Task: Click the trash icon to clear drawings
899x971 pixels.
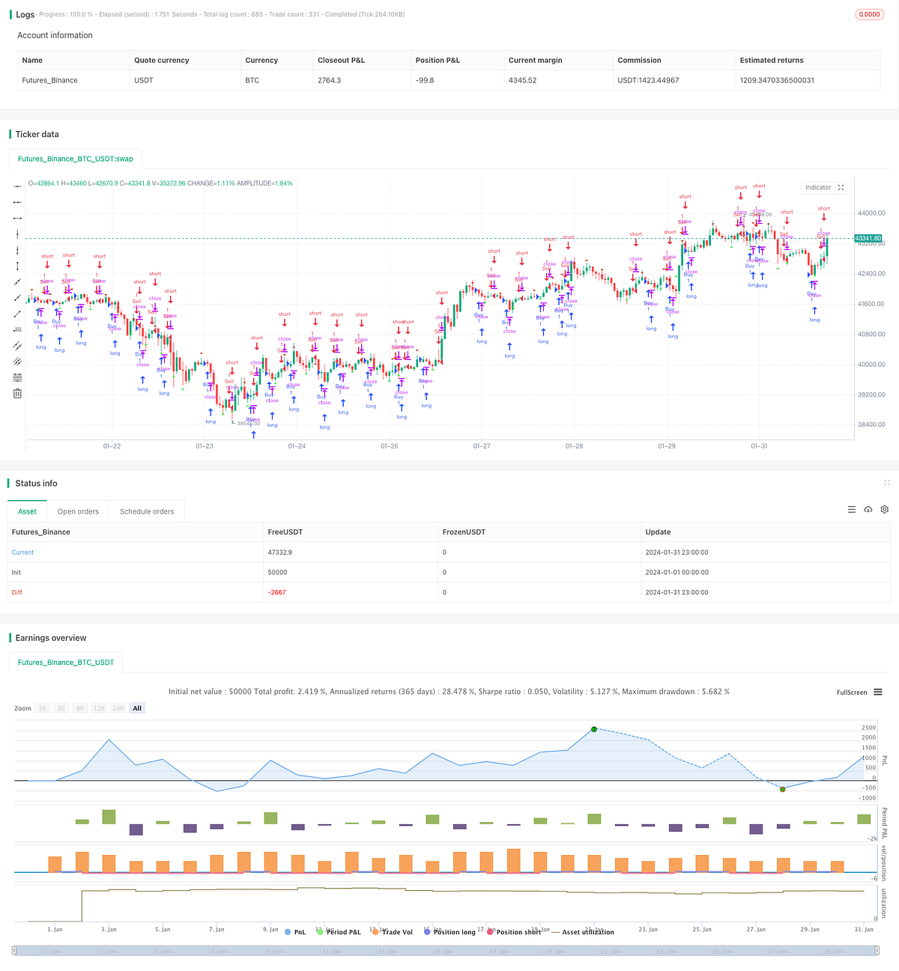Action: (17, 394)
